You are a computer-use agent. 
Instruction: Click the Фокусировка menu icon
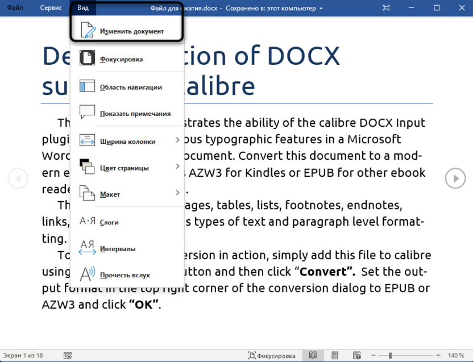[87, 59]
